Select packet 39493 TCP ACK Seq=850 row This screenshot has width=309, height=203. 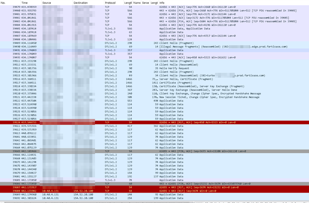pos(155,58)
